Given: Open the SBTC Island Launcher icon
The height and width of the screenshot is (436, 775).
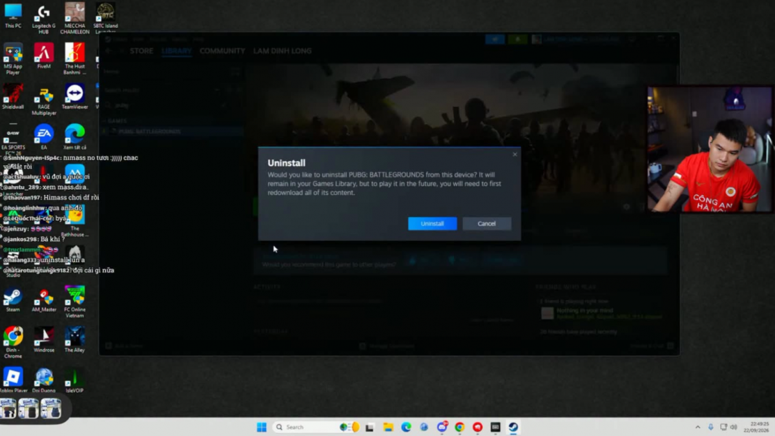Looking at the screenshot, I should [105, 18].
